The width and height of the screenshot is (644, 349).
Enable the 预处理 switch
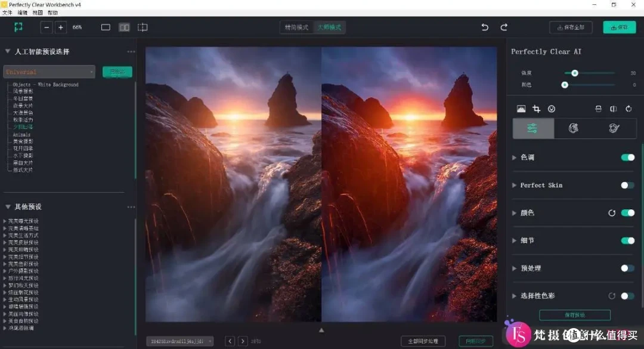(627, 268)
